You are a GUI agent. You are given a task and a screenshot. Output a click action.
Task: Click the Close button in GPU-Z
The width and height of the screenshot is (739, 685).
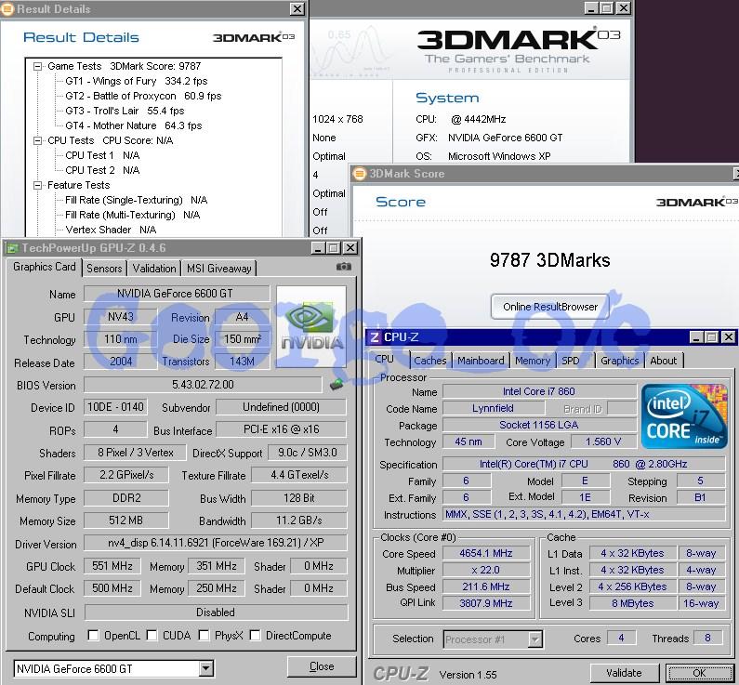322,666
